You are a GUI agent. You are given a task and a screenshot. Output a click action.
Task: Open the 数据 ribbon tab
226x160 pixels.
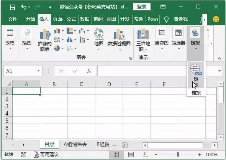pos(85,19)
